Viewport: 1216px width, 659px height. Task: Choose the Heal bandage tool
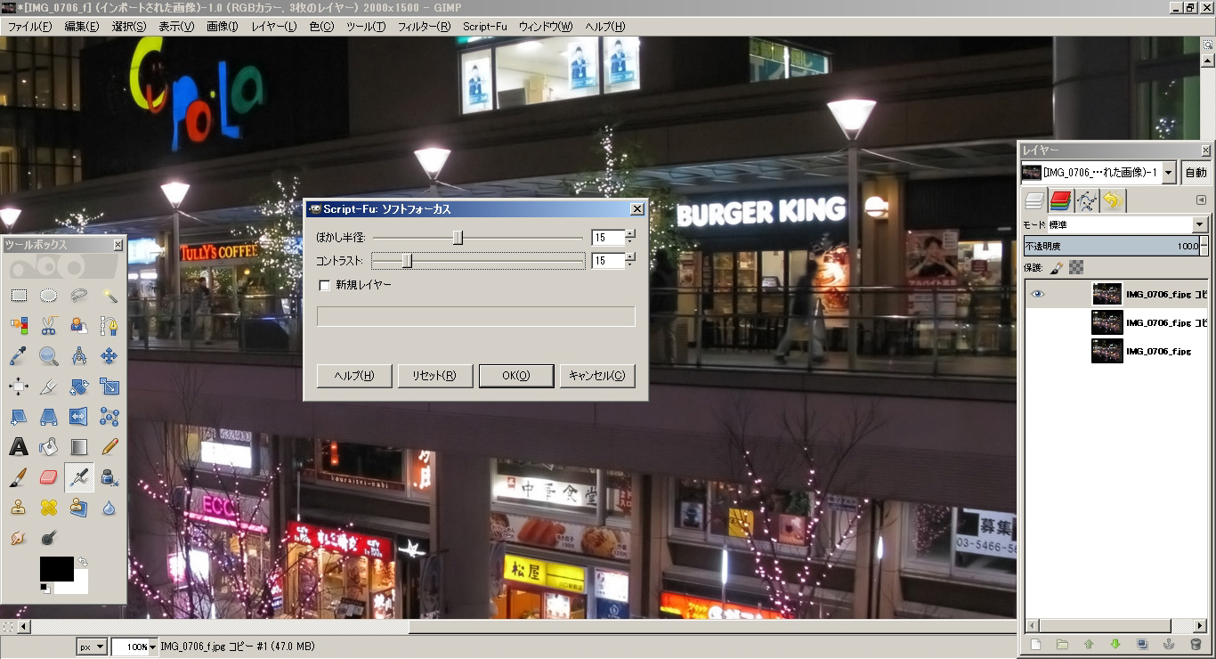(x=49, y=508)
